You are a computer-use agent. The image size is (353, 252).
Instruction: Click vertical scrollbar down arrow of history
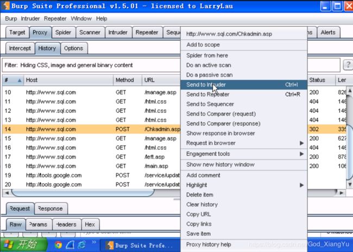[350, 185]
